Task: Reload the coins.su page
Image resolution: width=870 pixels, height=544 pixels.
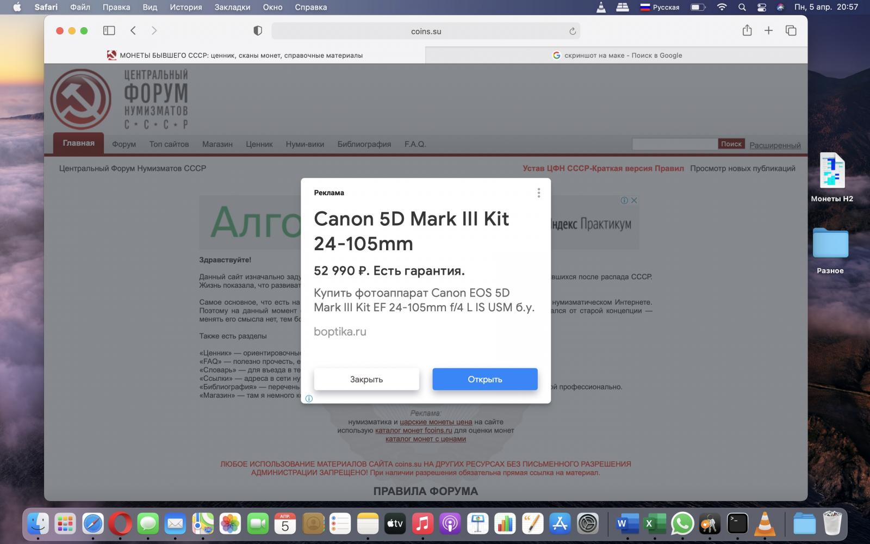Action: 572,32
